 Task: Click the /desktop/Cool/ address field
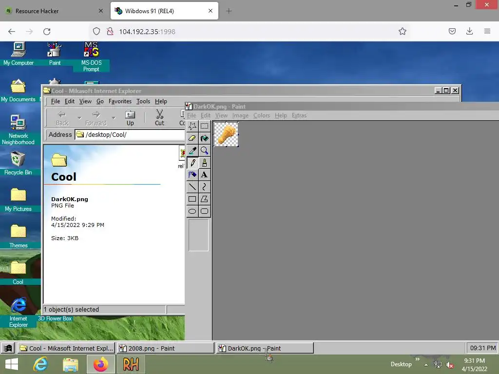130,134
